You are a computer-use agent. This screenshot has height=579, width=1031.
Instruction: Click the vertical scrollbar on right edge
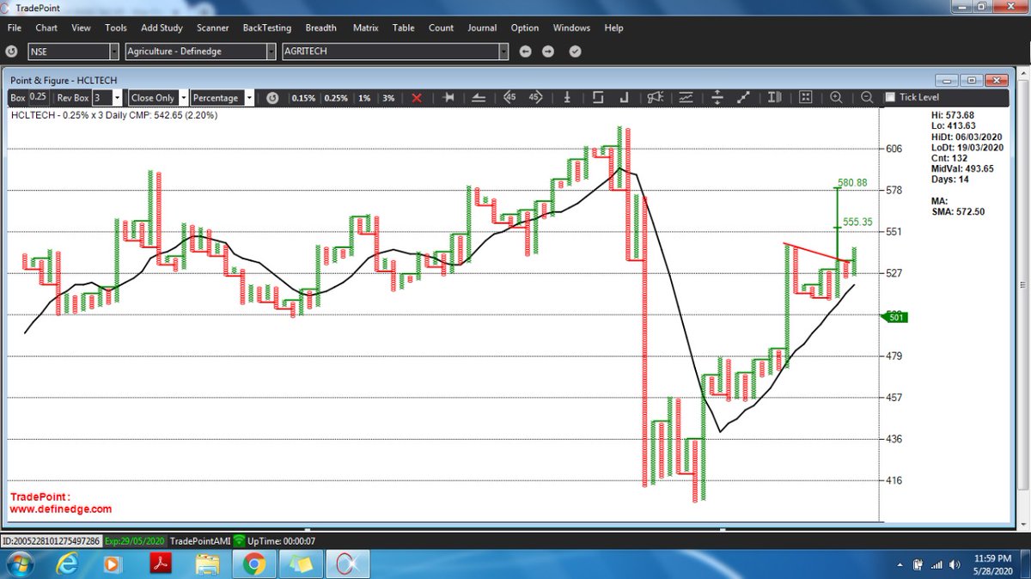click(1021, 283)
